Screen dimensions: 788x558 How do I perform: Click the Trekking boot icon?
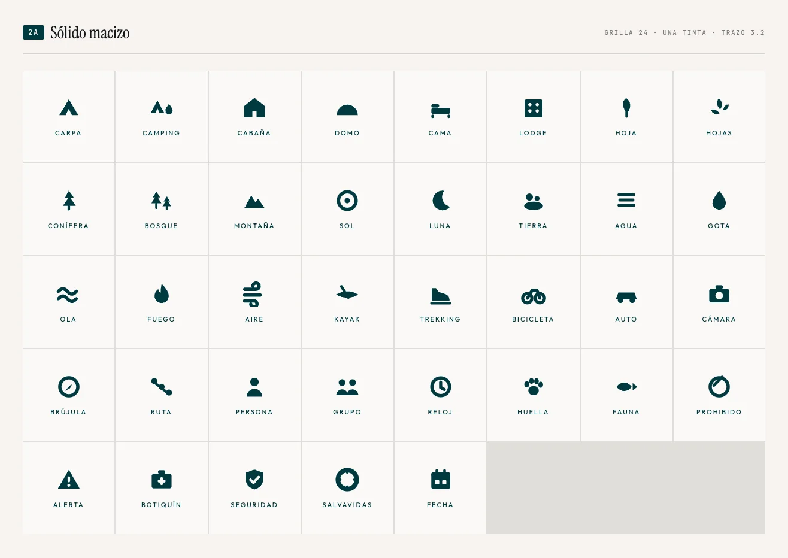click(x=441, y=296)
